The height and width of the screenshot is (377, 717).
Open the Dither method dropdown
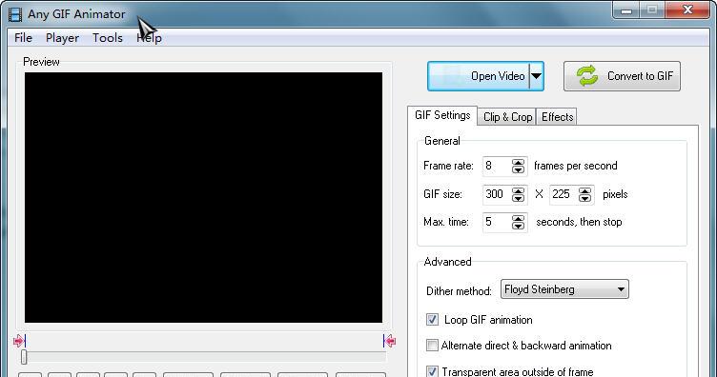click(x=564, y=289)
